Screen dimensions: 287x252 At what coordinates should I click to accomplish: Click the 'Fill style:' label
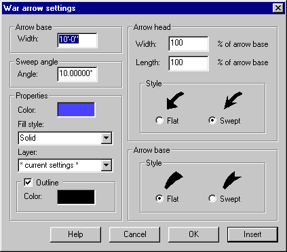(31, 124)
